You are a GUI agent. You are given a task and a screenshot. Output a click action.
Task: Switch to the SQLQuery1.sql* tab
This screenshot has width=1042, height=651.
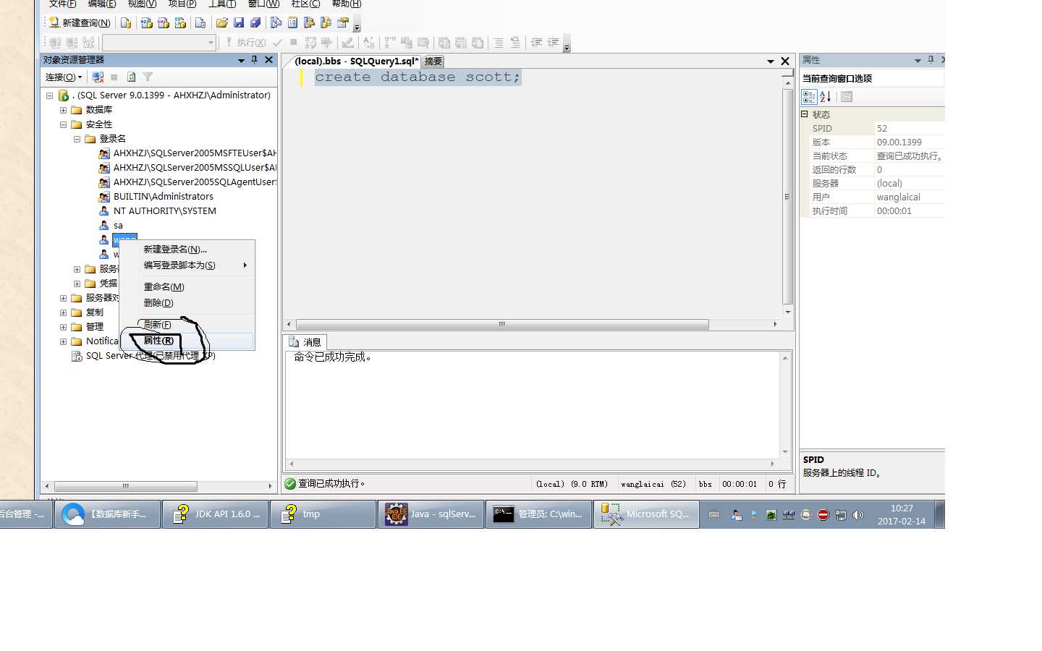356,61
